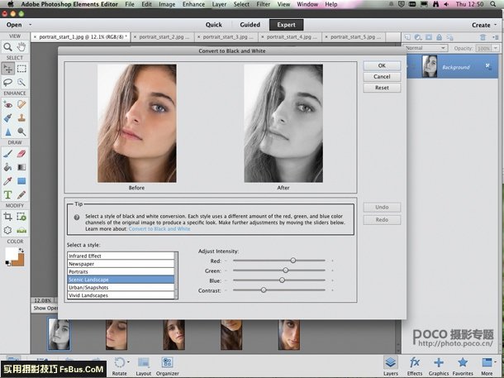This screenshot has width=504, height=378.
Task: Open the Organizer from the bottom bar
Action: [167, 364]
